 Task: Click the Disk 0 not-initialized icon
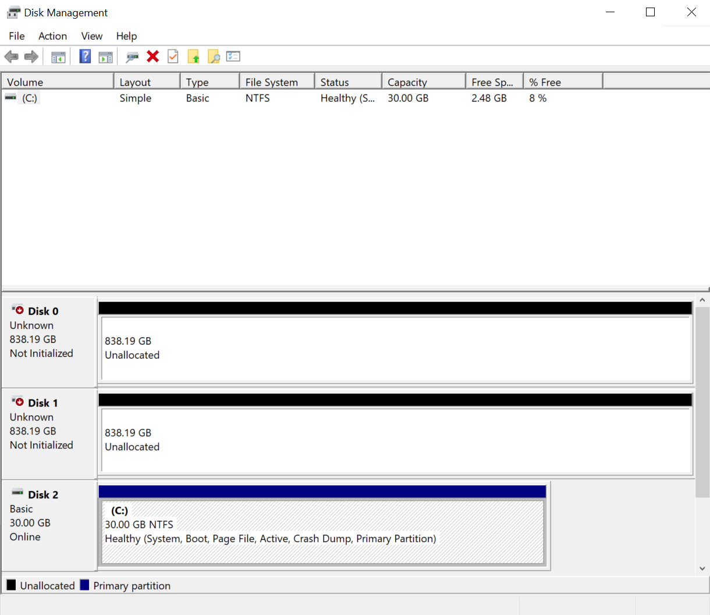[18, 310]
